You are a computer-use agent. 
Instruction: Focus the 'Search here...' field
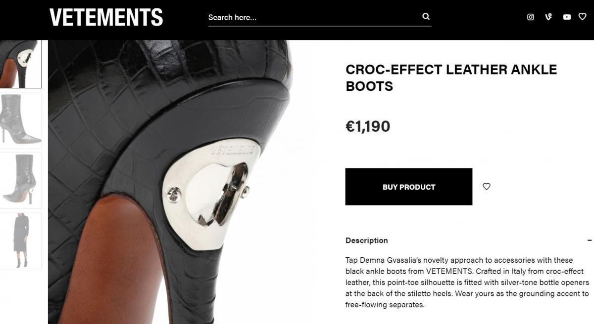[314, 17]
